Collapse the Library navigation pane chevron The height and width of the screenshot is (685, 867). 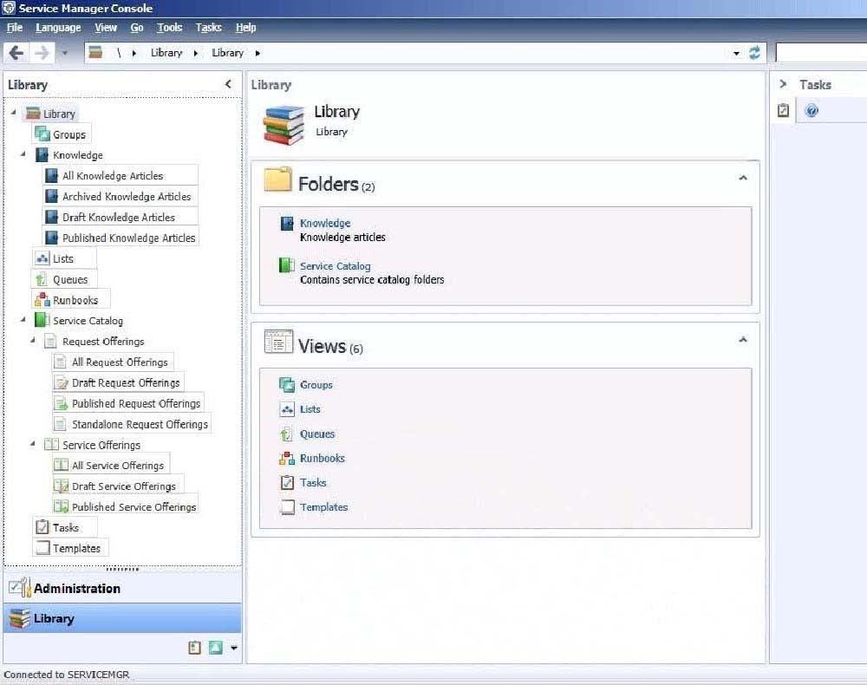pyautogui.click(x=228, y=84)
